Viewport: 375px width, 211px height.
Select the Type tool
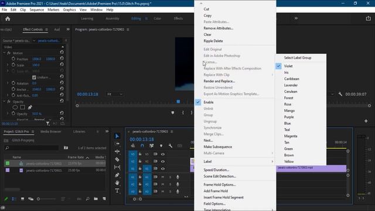[x=117, y=190]
